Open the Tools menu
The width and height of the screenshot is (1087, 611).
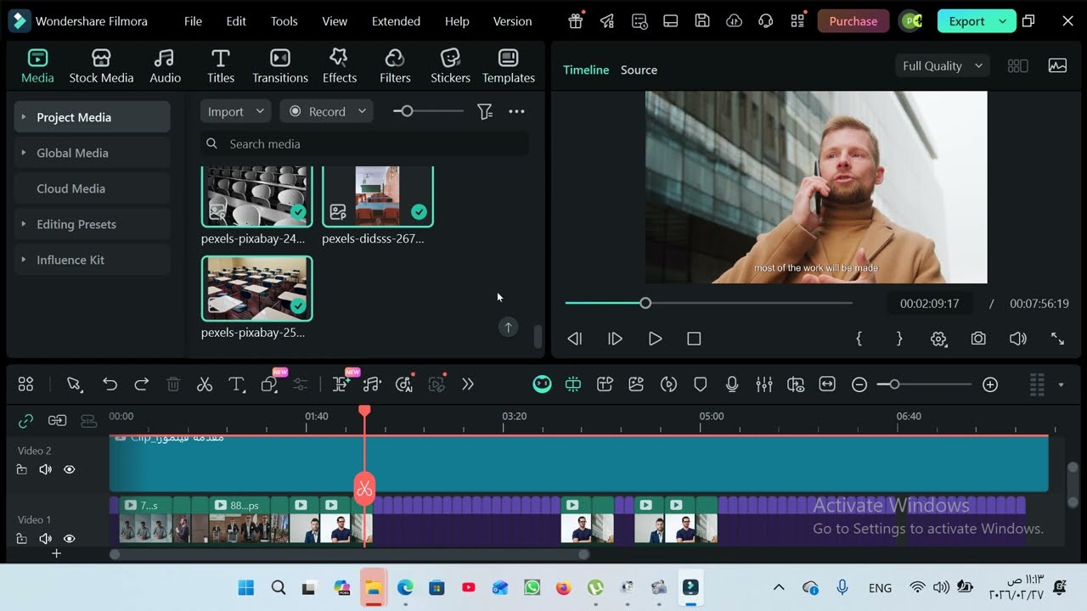coord(284,21)
